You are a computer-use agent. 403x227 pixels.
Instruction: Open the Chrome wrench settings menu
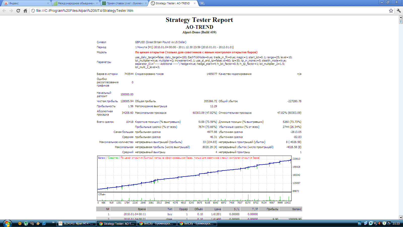(399, 11)
